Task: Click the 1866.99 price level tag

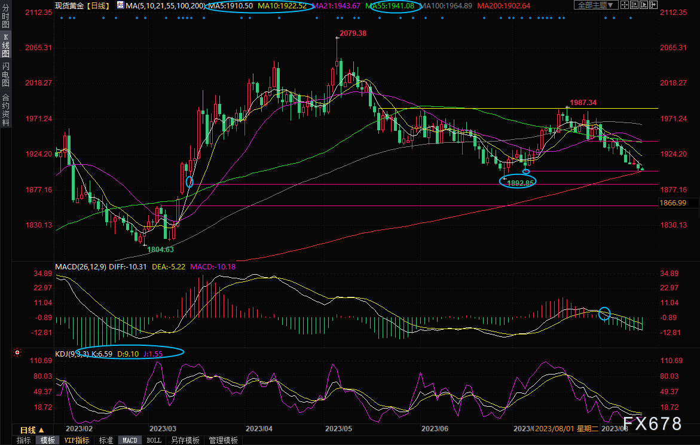Action: click(672, 203)
